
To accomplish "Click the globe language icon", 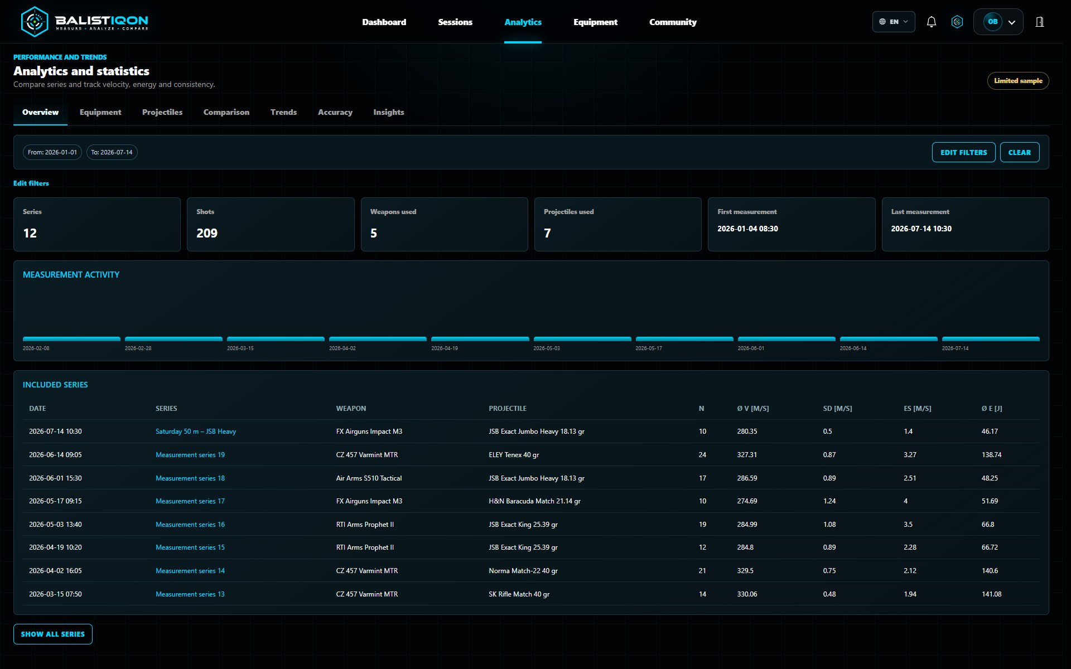I will 882,22.
